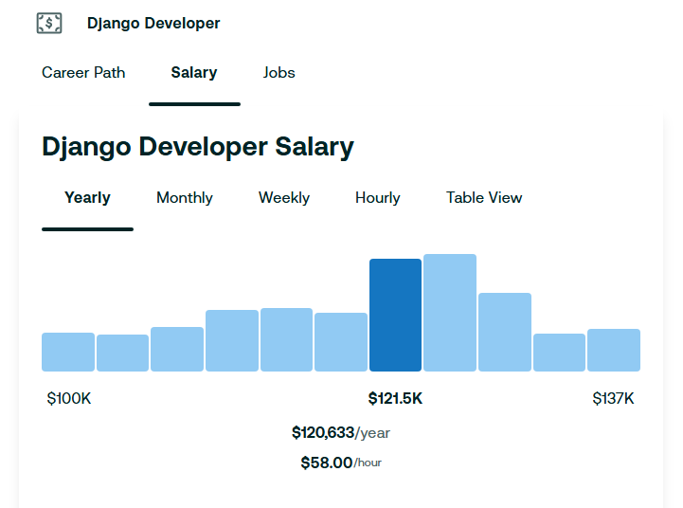Click the Django Developer title text

[153, 24]
